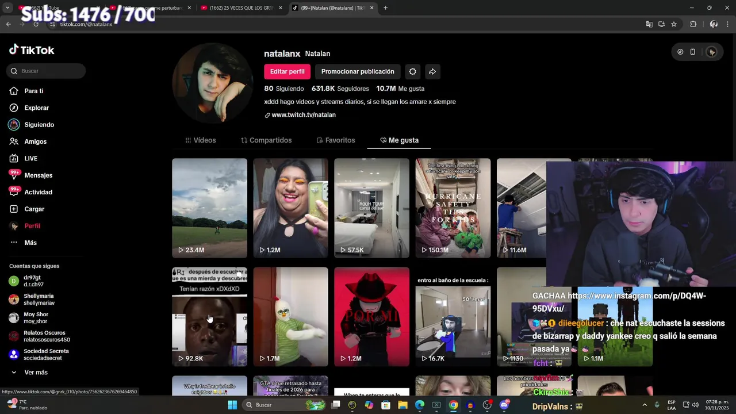736x414 pixels.
Task: Open the 631.8K Seguidores list
Action: coord(340,89)
